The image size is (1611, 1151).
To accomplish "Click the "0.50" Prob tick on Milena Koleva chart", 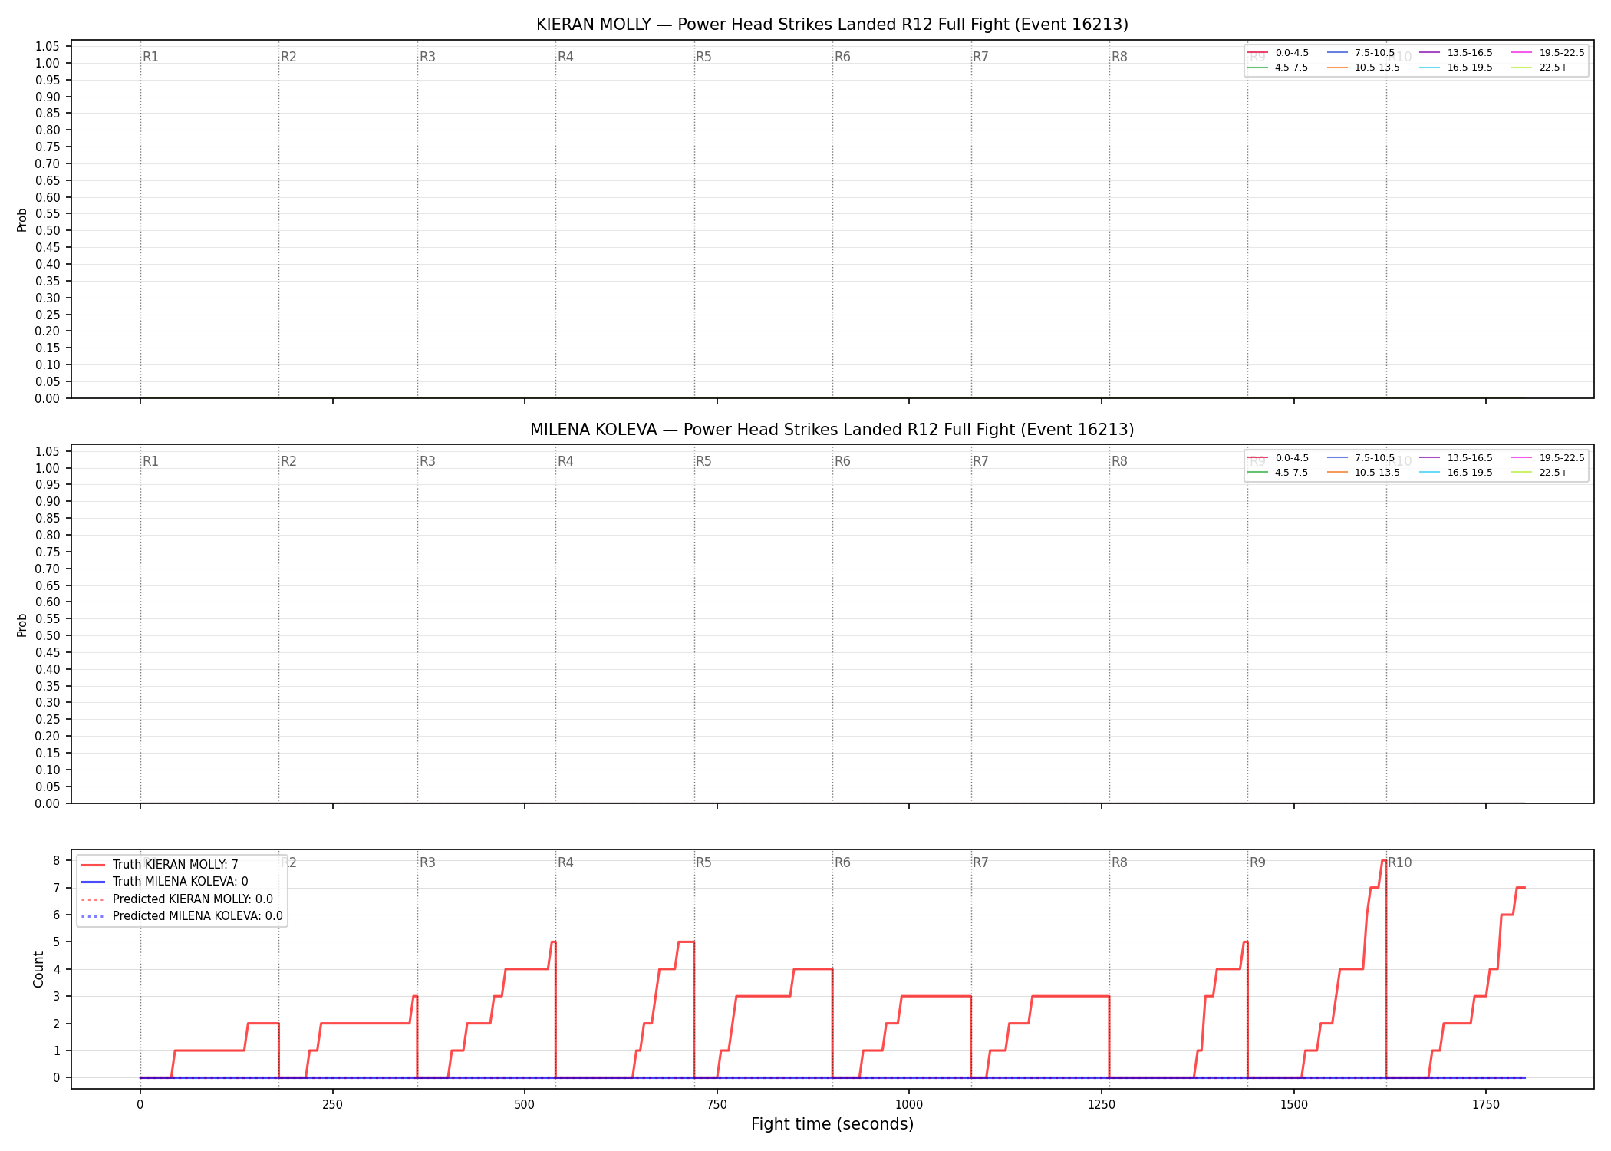I will tap(48, 635).
